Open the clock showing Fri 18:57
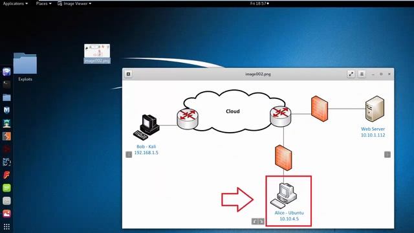Image resolution: width=414 pixels, height=233 pixels. point(259,3)
